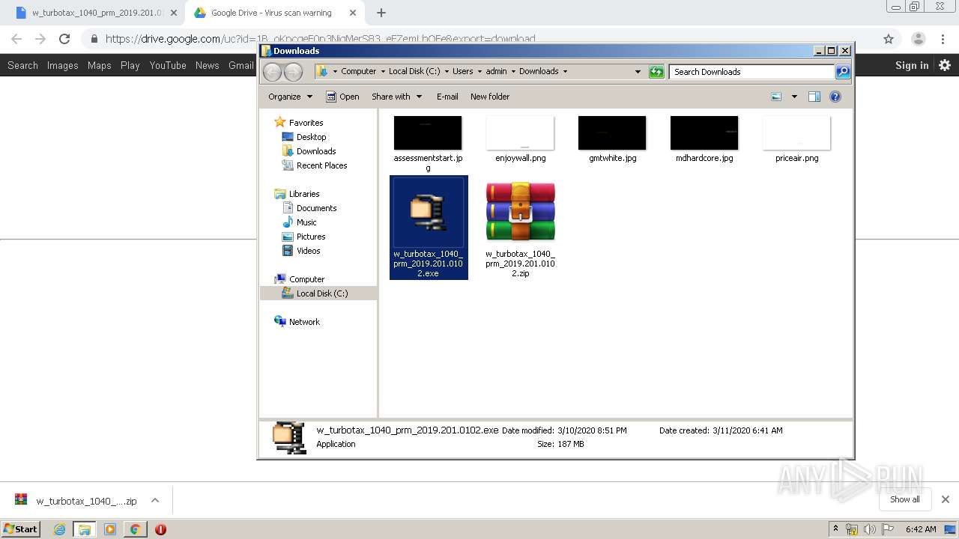Image resolution: width=959 pixels, height=539 pixels.
Task: Open the Chrome profile avatar icon
Action: (x=918, y=39)
